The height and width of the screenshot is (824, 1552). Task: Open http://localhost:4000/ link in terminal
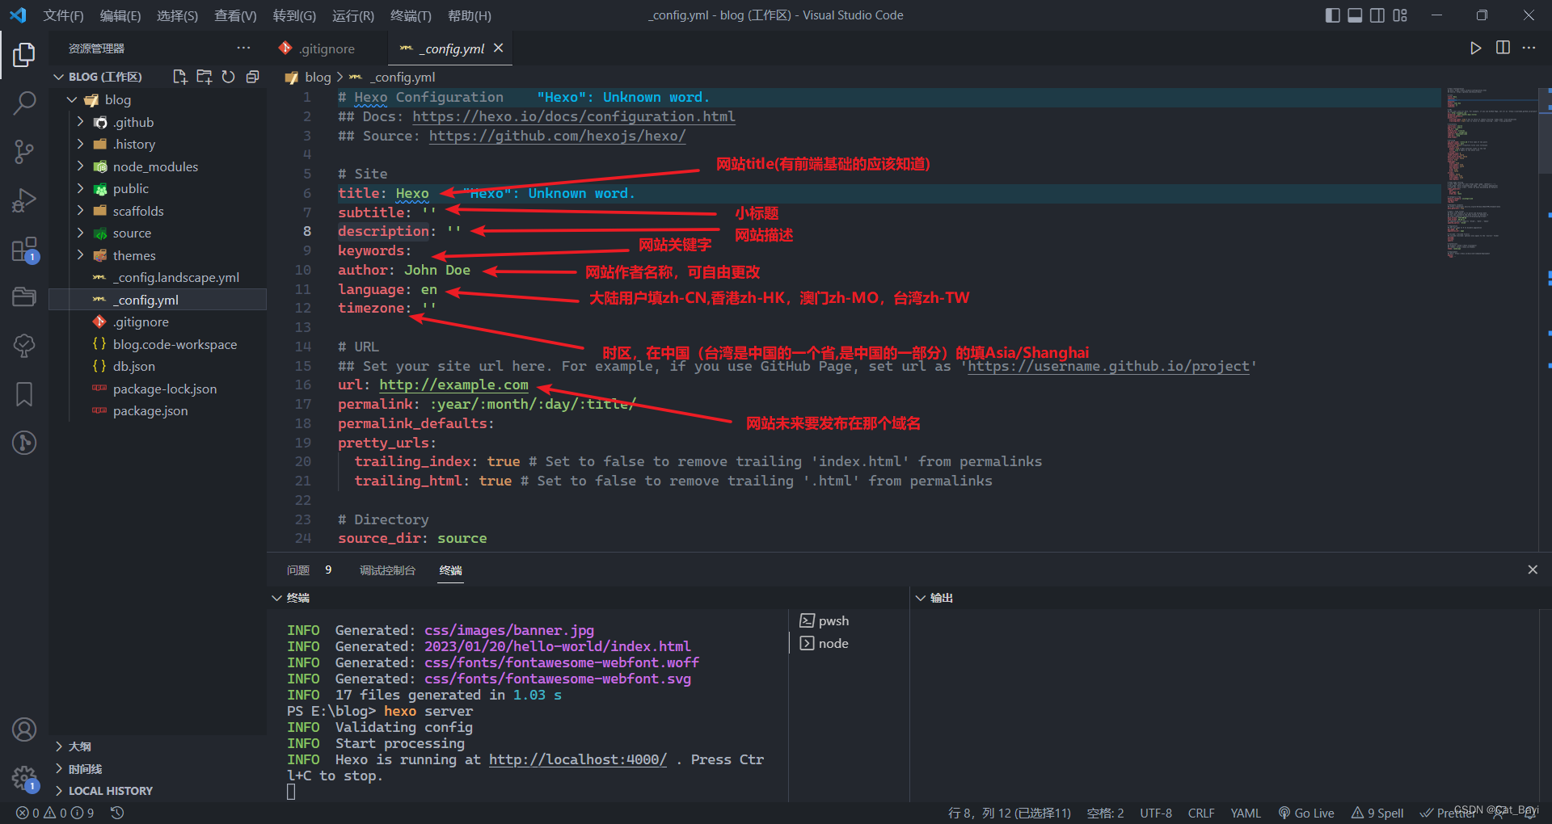577,759
